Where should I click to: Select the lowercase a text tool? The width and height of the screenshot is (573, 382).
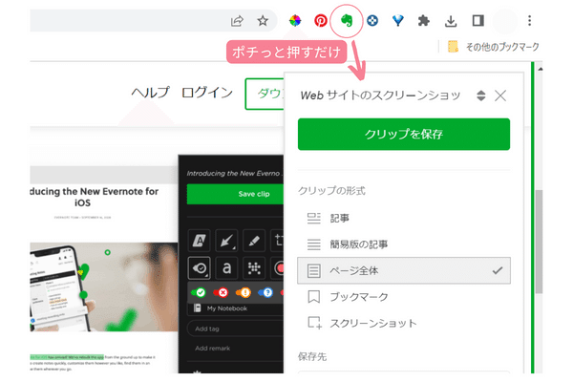(226, 268)
